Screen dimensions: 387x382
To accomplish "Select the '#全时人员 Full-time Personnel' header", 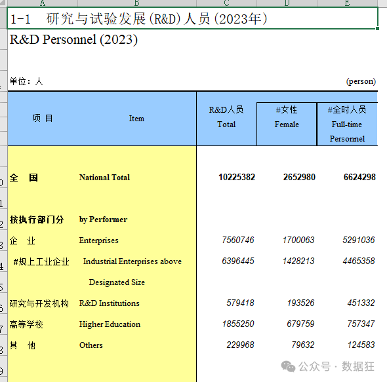I will click(347, 124).
